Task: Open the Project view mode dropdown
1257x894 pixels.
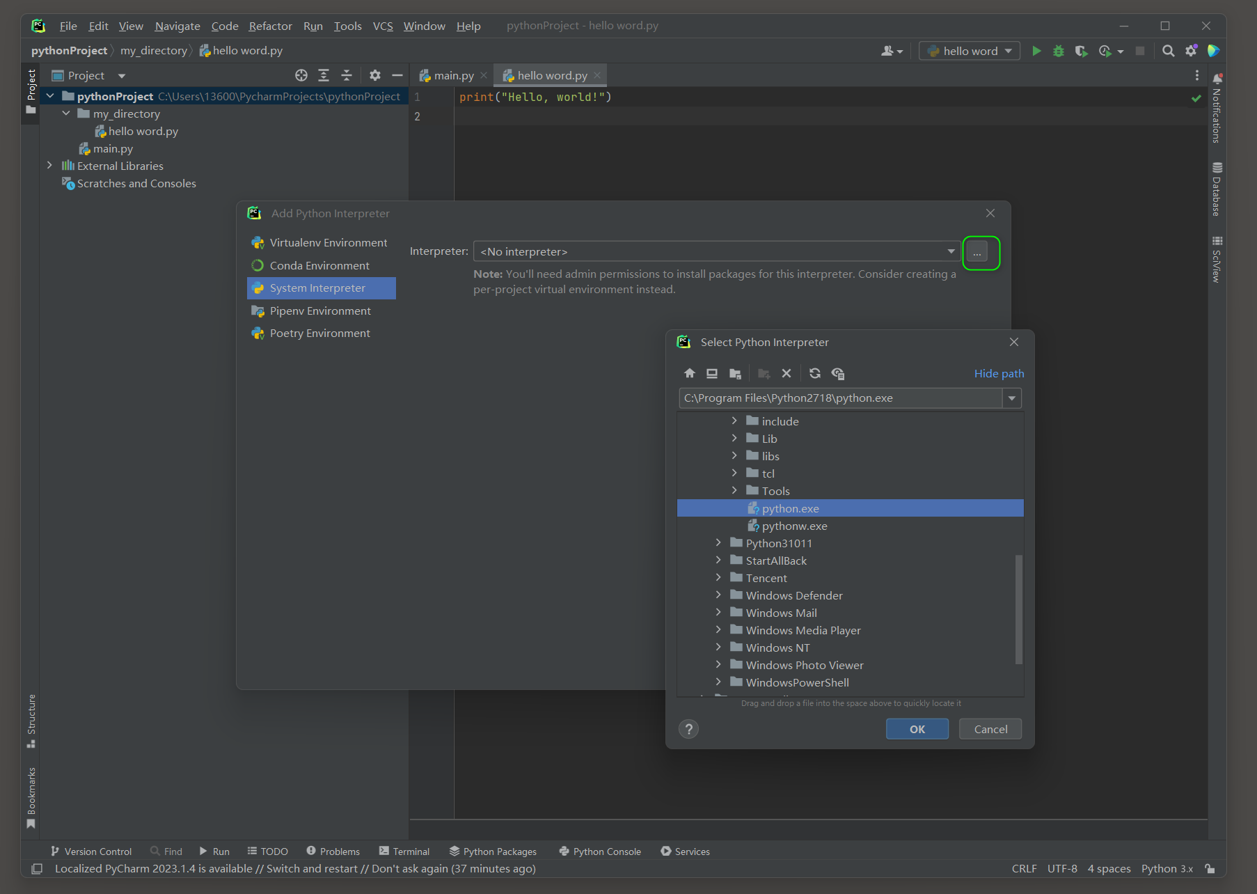Action: click(x=122, y=75)
